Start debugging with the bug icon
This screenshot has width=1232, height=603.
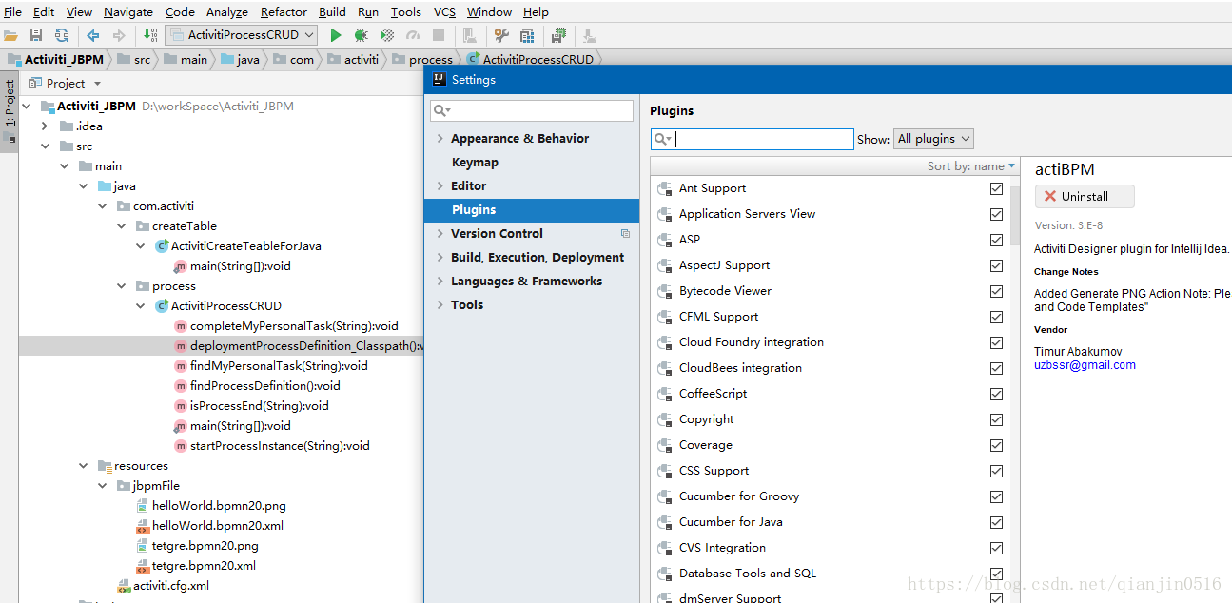pos(361,35)
